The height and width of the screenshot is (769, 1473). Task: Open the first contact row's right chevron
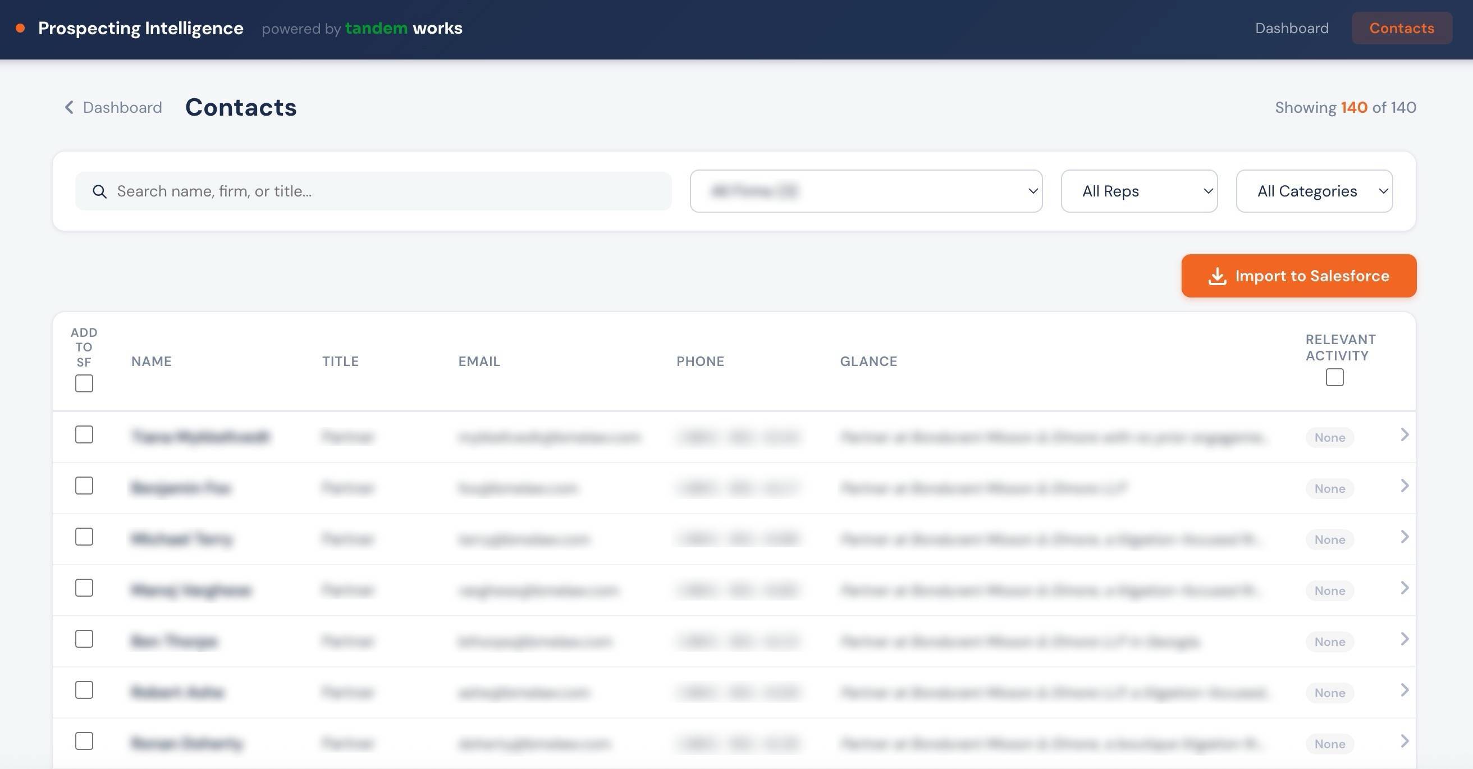(1405, 436)
